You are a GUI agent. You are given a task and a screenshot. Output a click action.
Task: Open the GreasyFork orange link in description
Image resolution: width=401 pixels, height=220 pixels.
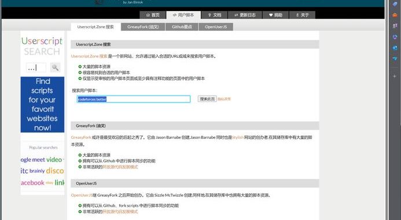click(x=81, y=137)
